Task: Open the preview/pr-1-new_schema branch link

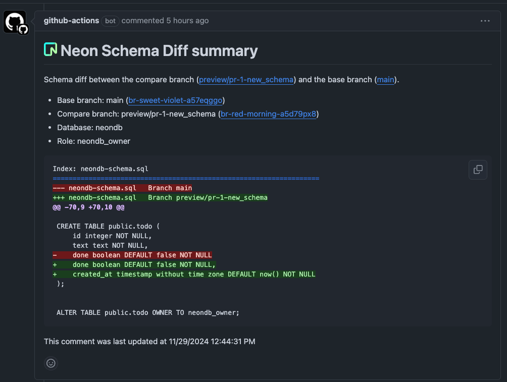Action: (x=246, y=80)
